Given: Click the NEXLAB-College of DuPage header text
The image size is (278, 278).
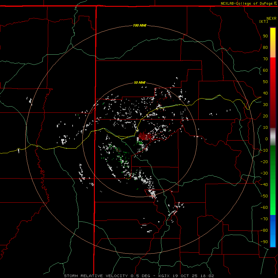Looking at the screenshot, I should [x=246, y=3].
